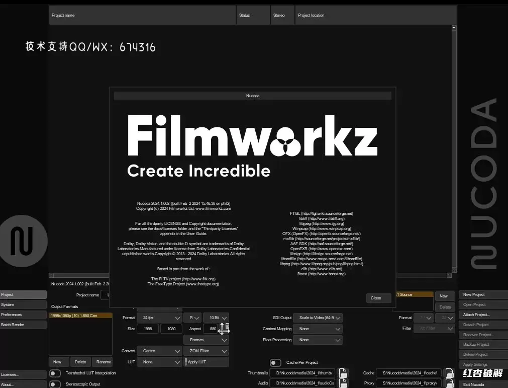Viewport: 508px width, 388px height.
Task: Expand the 24 fps format dropdown
Action: (x=159, y=318)
